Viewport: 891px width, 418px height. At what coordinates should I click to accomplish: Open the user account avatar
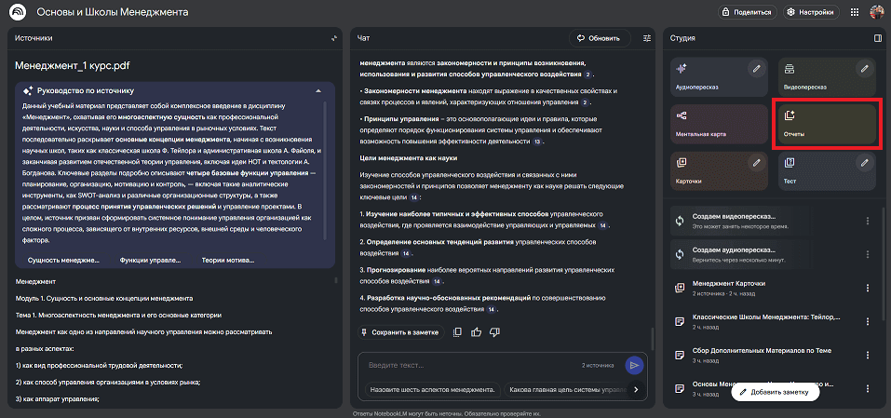pos(877,12)
